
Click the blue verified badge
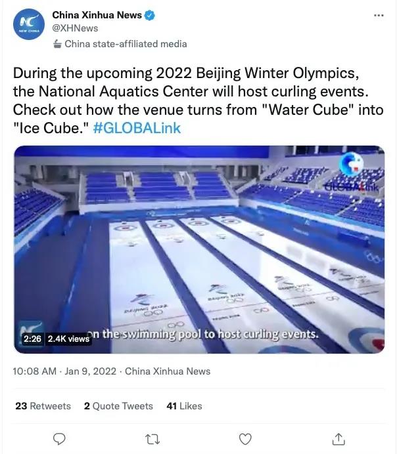(149, 15)
